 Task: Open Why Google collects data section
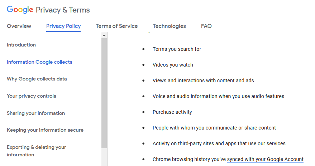[x=37, y=79]
